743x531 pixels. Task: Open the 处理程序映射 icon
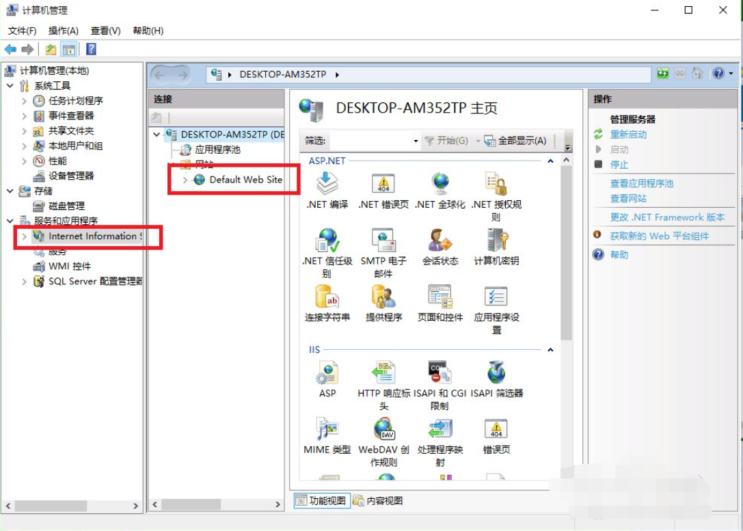tap(440, 429)
